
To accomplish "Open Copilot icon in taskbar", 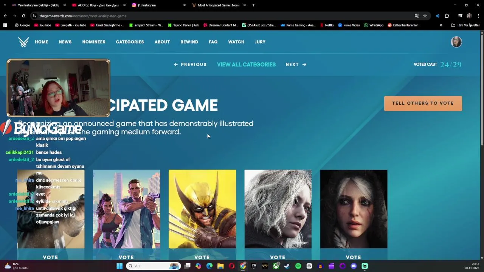I will click(x=198, y=266).
